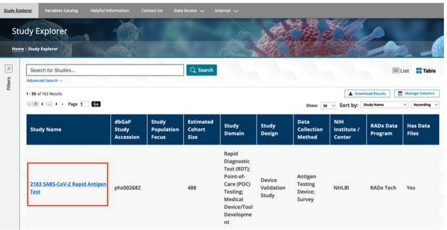Click the Home breadcrumb link
Screen dimensions: 447x230
(18, 49)
